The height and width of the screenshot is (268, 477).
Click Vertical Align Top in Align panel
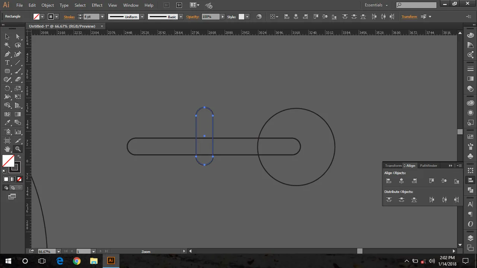(432, 181)
